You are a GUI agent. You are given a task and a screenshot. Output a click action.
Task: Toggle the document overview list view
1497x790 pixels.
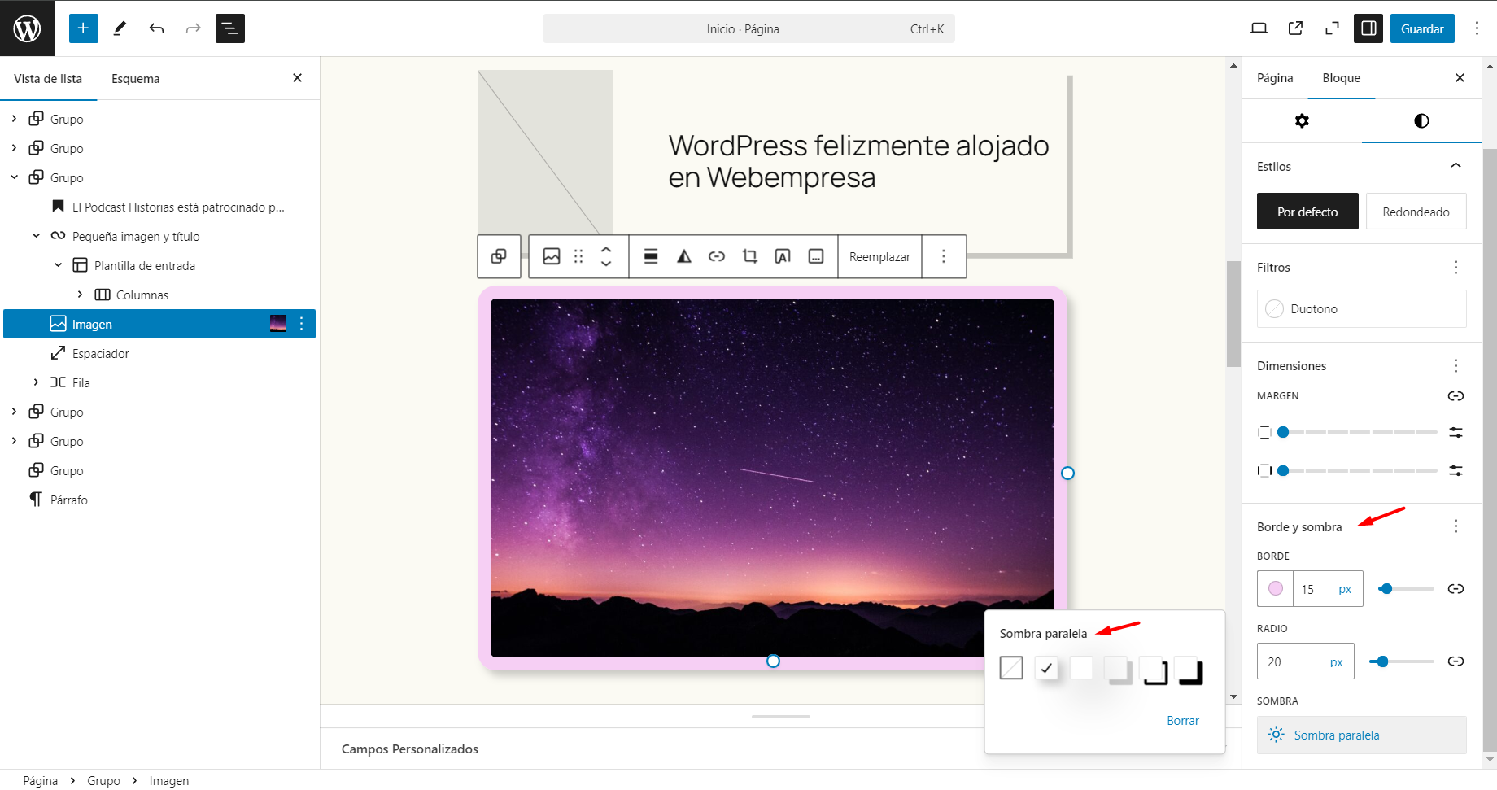point(230,28)
